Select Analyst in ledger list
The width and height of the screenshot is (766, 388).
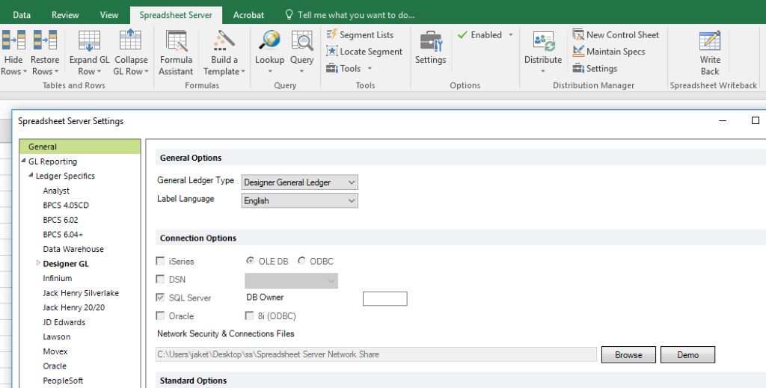tap(56, 191)
